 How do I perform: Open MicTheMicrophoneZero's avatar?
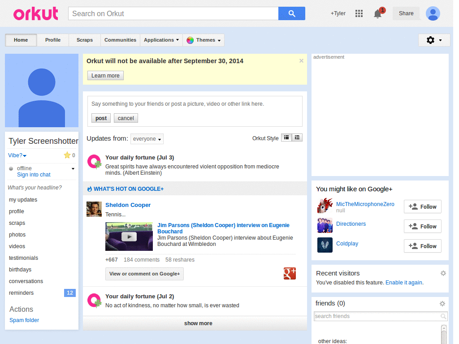(325, 206)
